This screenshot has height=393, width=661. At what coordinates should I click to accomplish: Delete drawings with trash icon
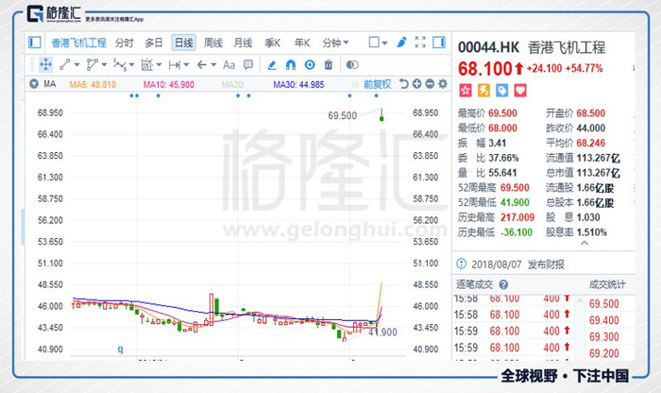click(x=328, y=64)
